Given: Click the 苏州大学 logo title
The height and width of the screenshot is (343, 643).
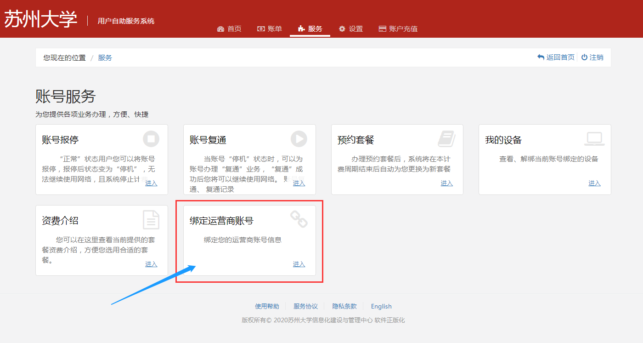Looking at the screenshot, I should point(41,19).
